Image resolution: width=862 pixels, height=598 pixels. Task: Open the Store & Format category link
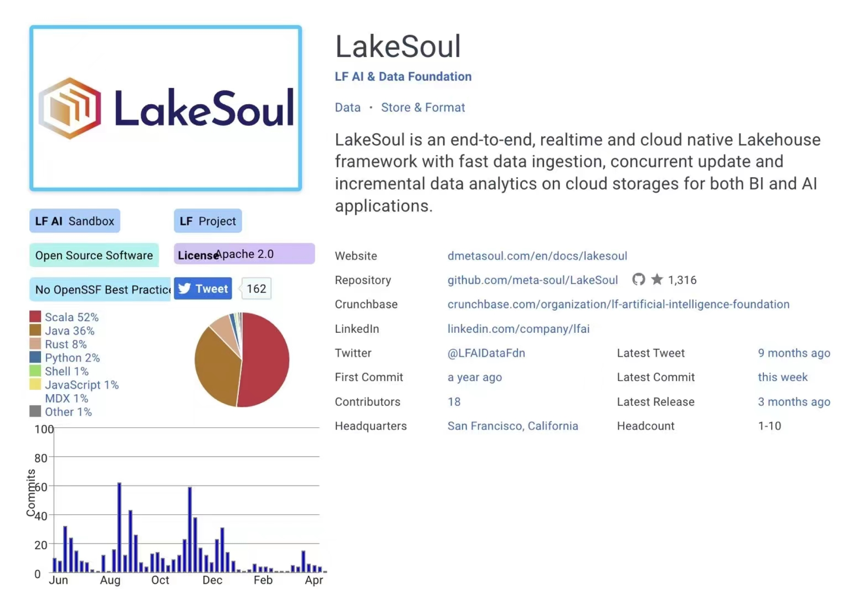click(x=423, y=107)
